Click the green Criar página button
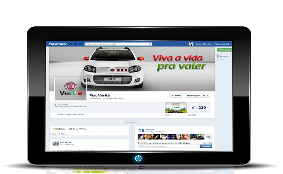The image size is (283, 174). (x=225, y=50)
